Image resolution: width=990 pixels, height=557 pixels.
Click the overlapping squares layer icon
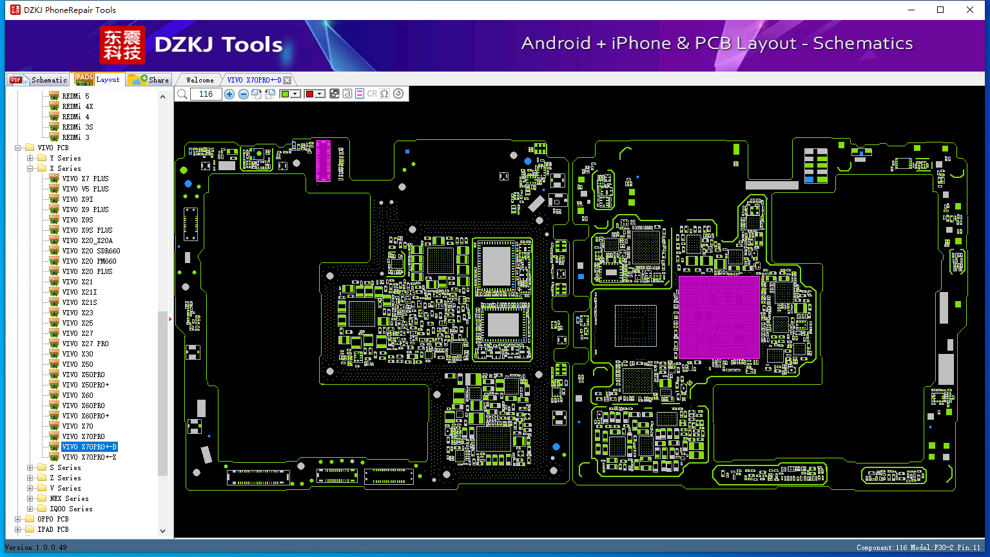334,94
